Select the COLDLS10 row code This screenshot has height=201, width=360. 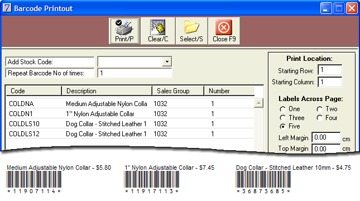(25, 124)
